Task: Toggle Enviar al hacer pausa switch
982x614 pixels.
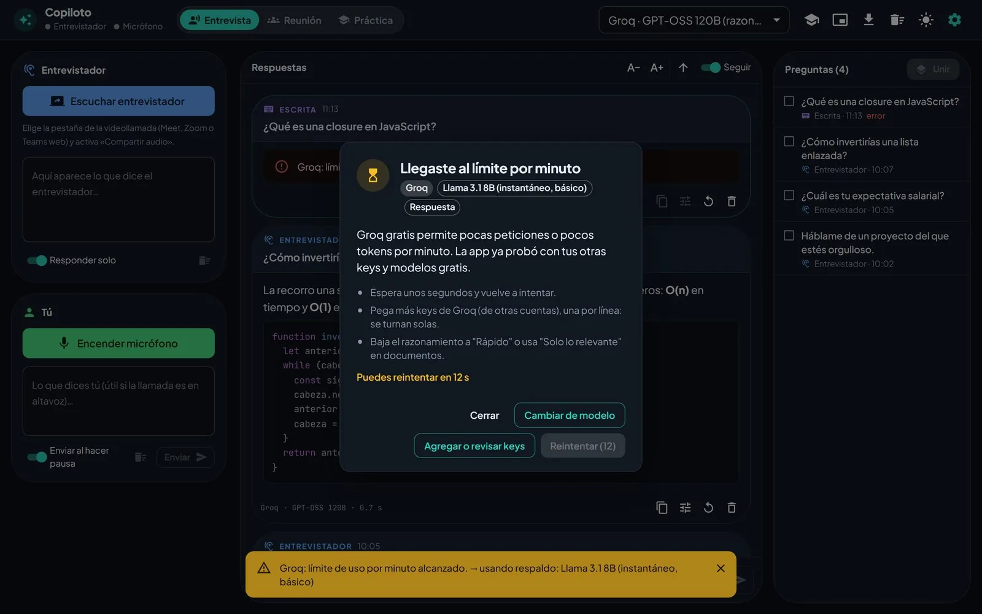Action: [37, 457]
